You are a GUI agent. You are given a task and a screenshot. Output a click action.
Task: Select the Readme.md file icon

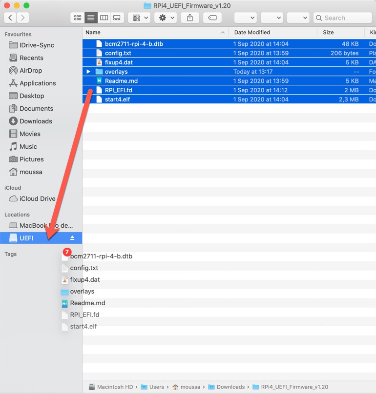(99, 81)
